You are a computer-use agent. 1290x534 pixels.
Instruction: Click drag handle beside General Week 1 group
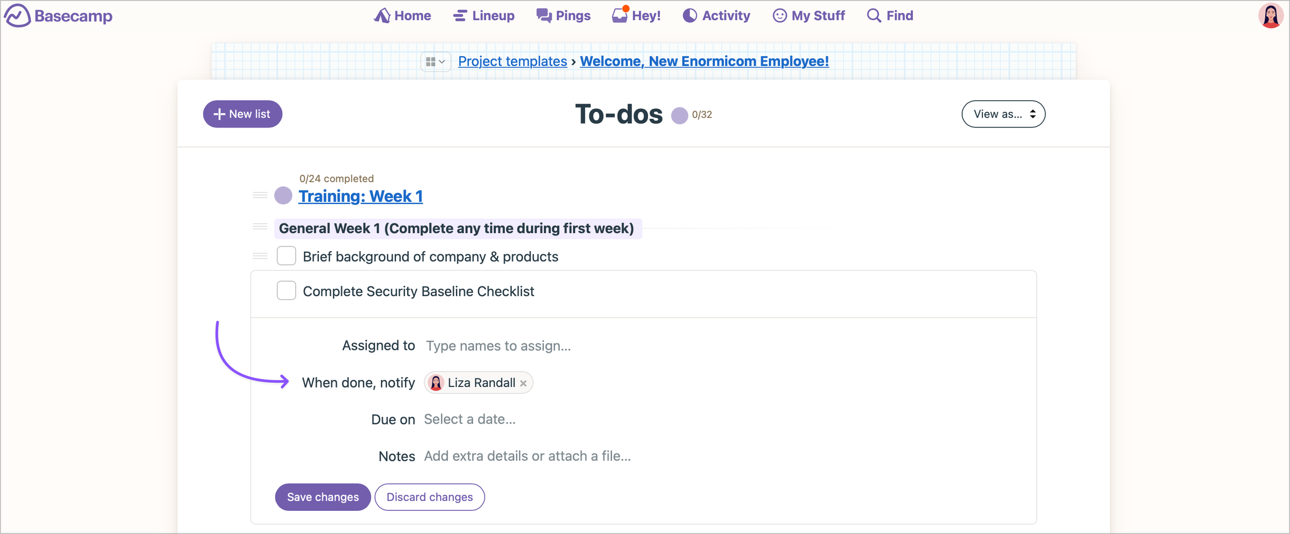pos(260,226)
